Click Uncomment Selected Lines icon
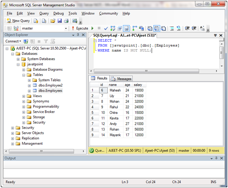 pyautogui.click(x=179, y=28)
